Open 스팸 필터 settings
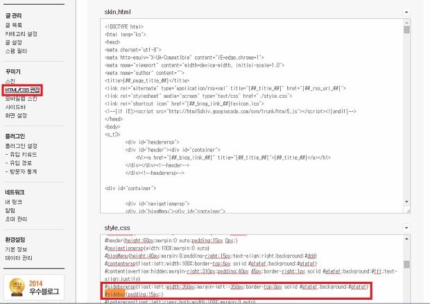Image resolution: width=430 pixels, height=304 pixels. [x=16, y=51]
